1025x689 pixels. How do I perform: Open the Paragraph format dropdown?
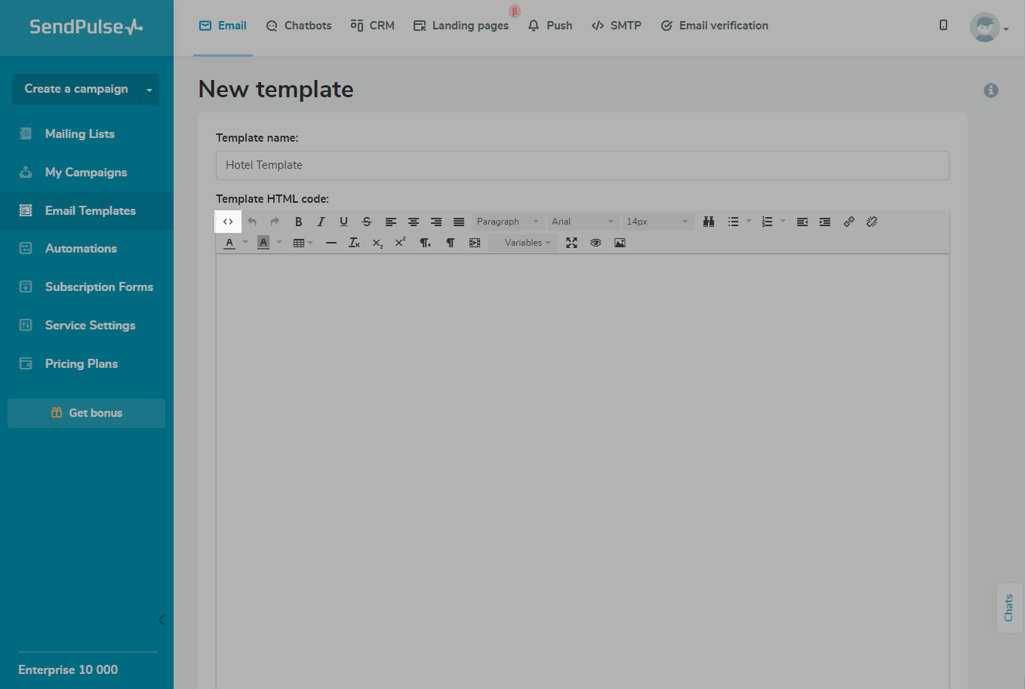[x=507, y=222]
